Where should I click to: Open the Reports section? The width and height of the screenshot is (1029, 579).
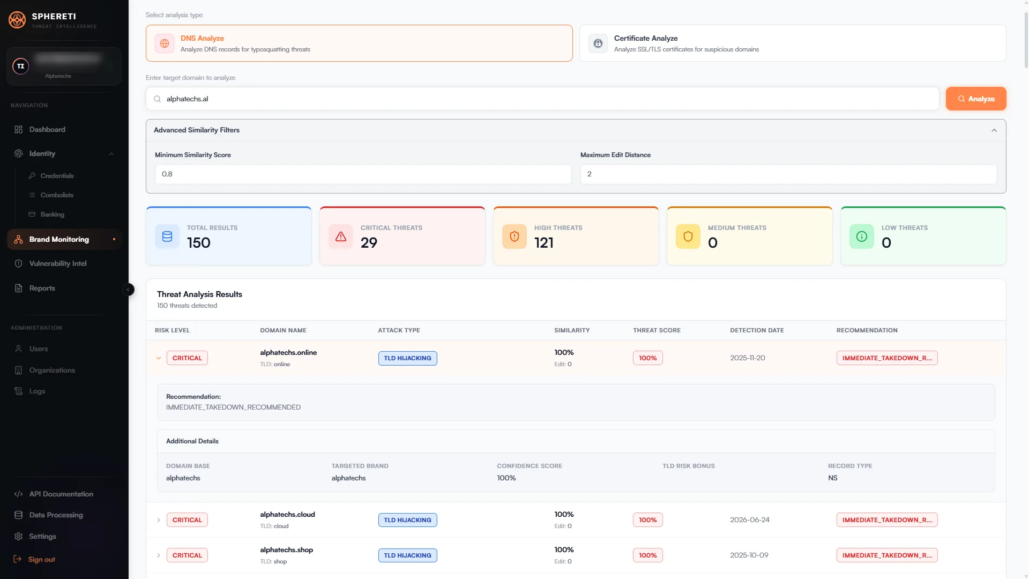click(64, 288)
